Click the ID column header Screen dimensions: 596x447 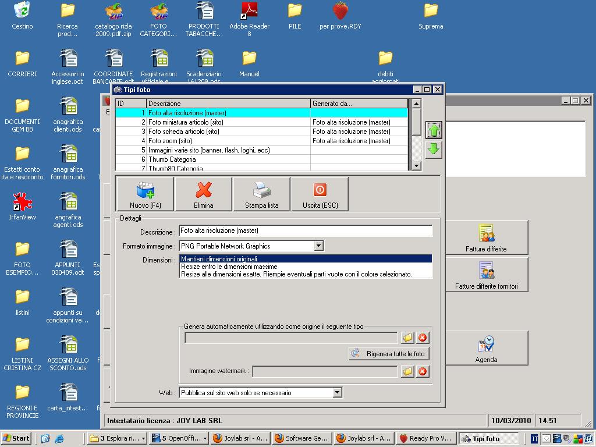131,104
